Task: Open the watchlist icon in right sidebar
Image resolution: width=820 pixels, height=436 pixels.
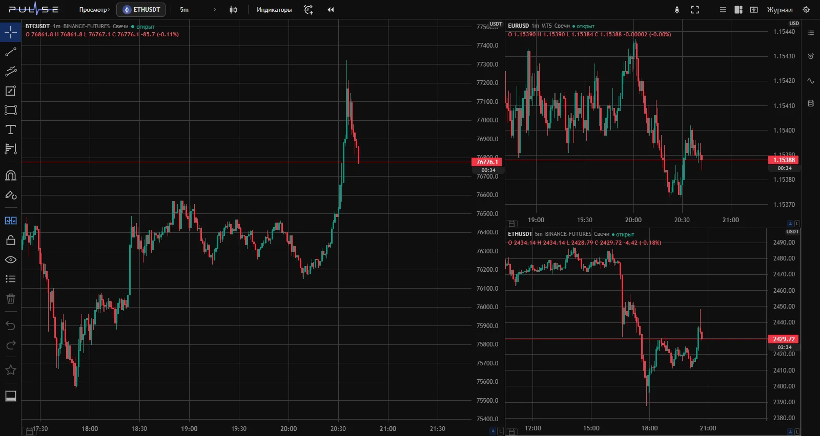Action: point(811,33)
